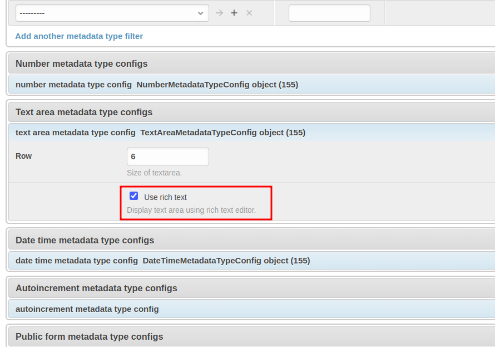Click the autoincrement metadata type config row
This screenshot has width=495, height=347.
[x=87, y=309]
